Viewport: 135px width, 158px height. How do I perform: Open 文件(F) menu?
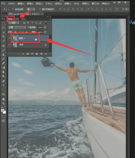(x=11, y=4)
